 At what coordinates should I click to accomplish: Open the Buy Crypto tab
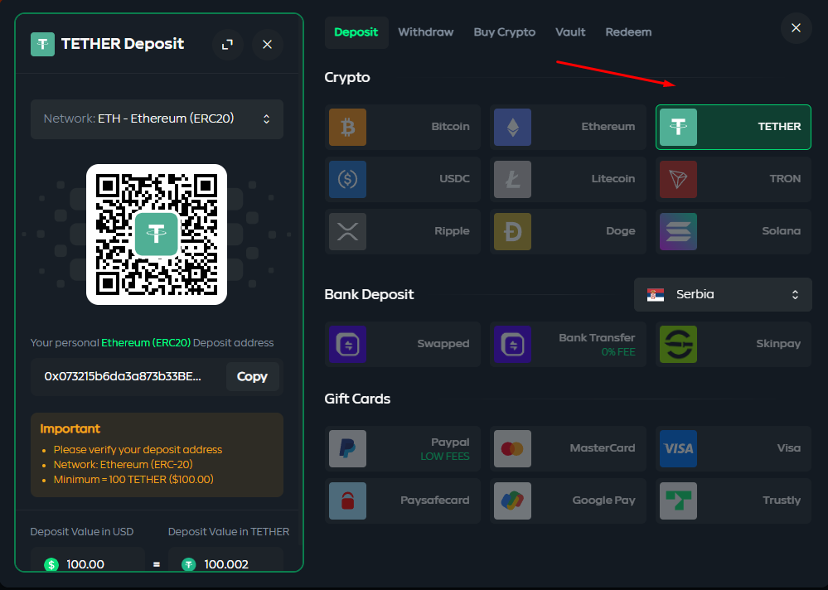pos(504,32)
